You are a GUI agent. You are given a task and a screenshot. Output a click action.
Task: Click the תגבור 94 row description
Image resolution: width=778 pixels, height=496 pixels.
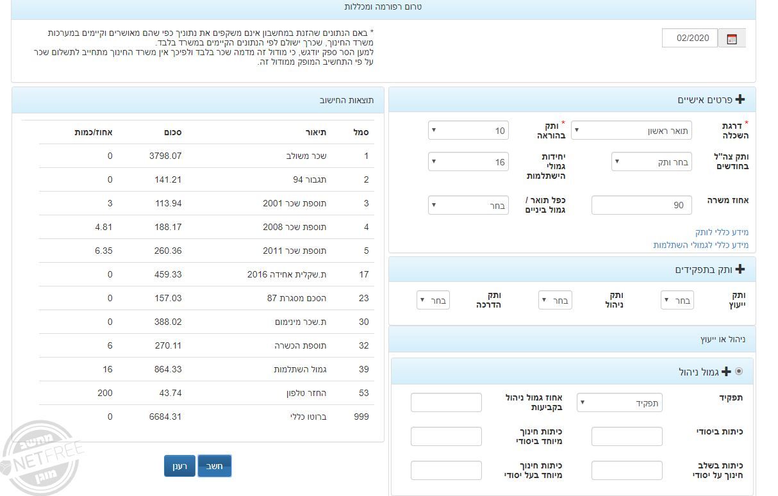(x=310, y=179)
